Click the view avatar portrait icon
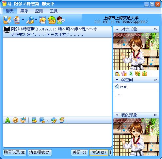 [117, 74]
